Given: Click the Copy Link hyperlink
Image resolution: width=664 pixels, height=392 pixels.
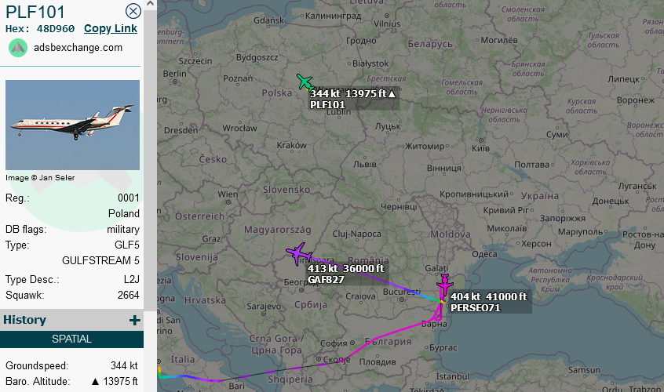Looking at the screenshot, I should tap(111, 28).
